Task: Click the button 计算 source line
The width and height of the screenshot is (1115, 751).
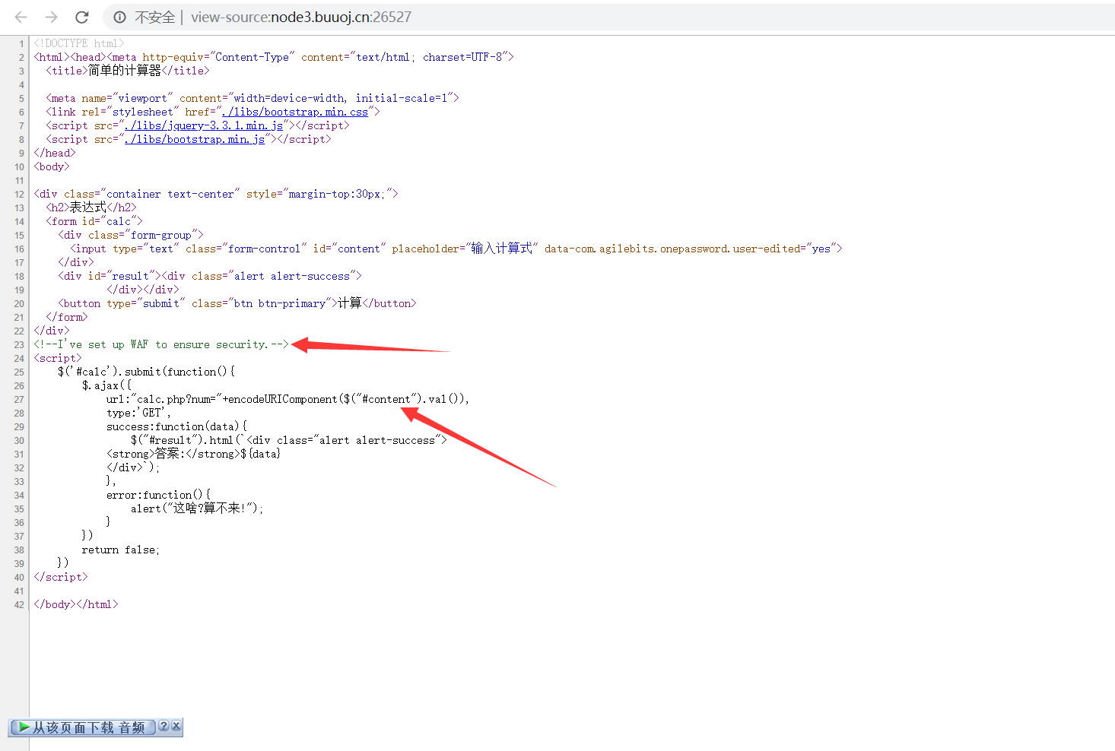Action: (237, 303)
